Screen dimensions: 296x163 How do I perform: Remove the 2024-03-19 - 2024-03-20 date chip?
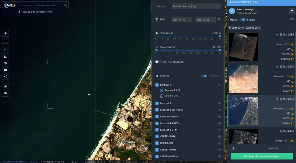coord(259,28)
